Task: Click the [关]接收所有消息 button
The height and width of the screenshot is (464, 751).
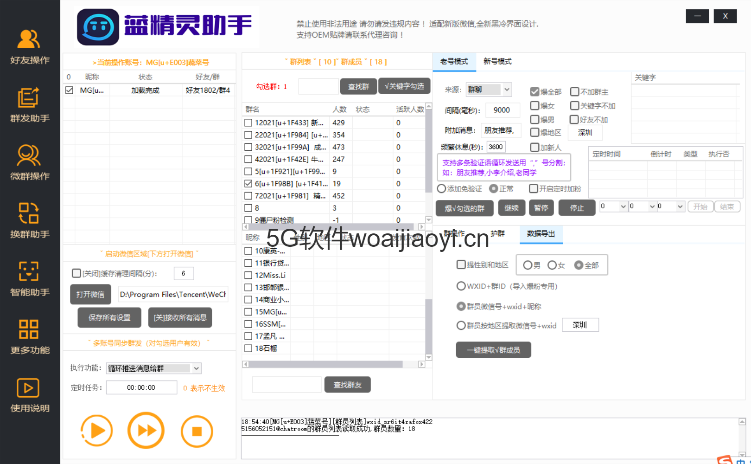Action: pyautogui.click(x=180, y=317)
